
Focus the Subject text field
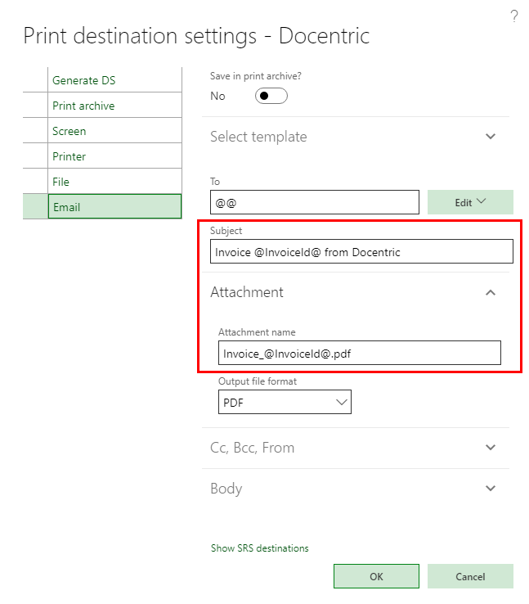click(x=361, y=252)
